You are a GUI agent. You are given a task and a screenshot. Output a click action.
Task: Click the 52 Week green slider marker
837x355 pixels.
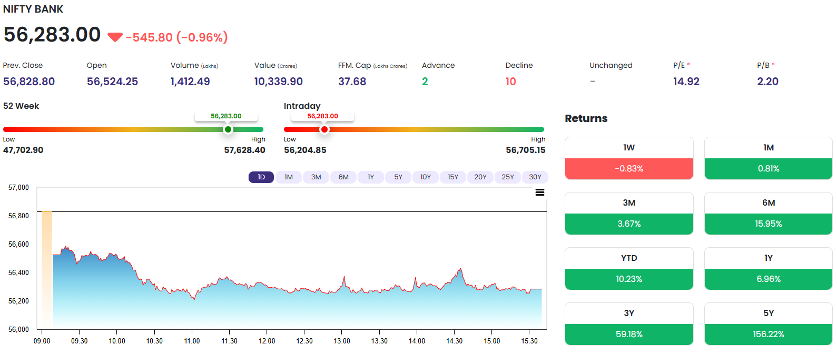[x=228, y=129]
